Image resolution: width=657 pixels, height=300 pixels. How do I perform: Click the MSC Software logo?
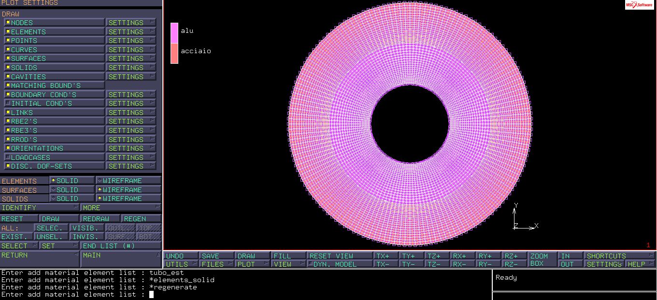click(639, 5)
